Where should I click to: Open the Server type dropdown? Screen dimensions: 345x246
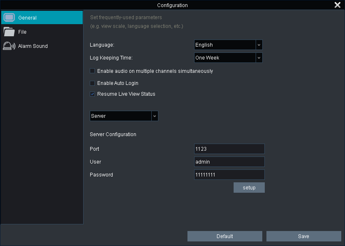point(155,116)
